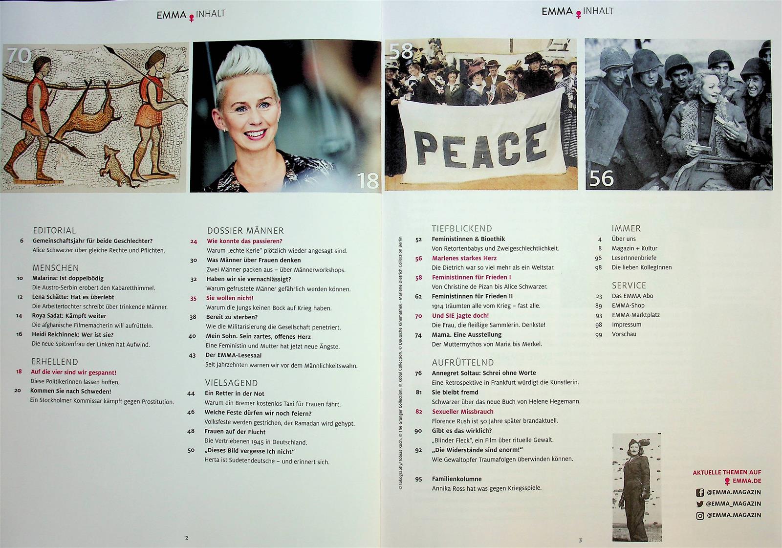This screenshot has height=548, width=782.
Task: Open 'Feministinnen für Frieden II' entry
Action: pos(472,296)
